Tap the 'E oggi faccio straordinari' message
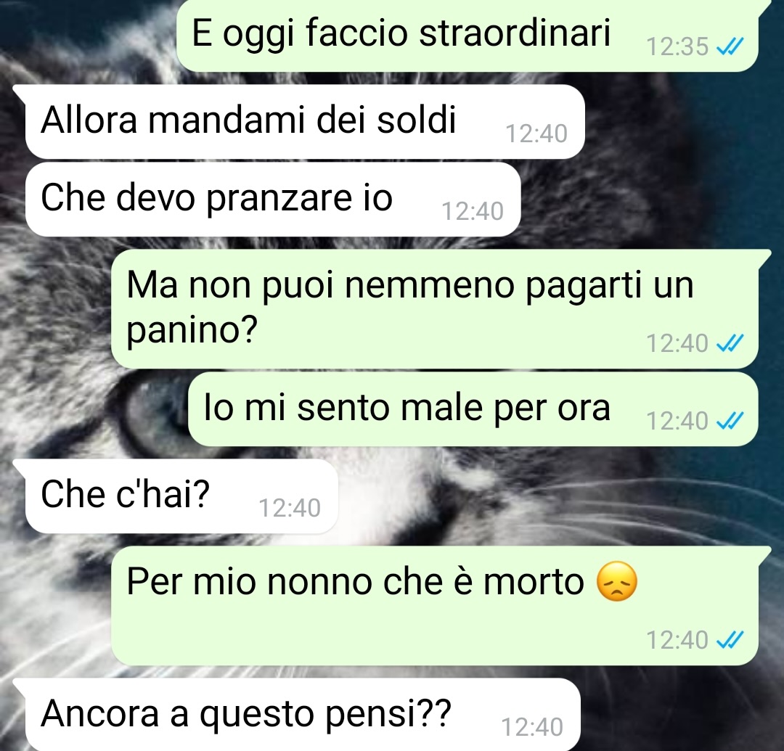The image size is (784, 751). point(467,35)
